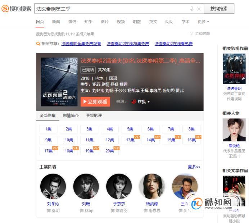This screenshot has width=249, height=223.
Task: Open episode 6集
Action: pyautogui.click(x=150, y=129)
